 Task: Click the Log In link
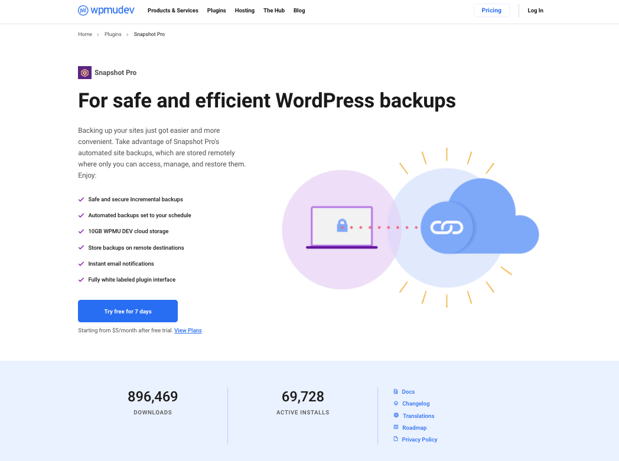pyautogui.click(x=535, y=10)
